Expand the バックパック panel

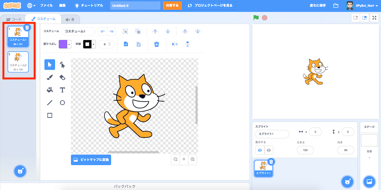125,186
